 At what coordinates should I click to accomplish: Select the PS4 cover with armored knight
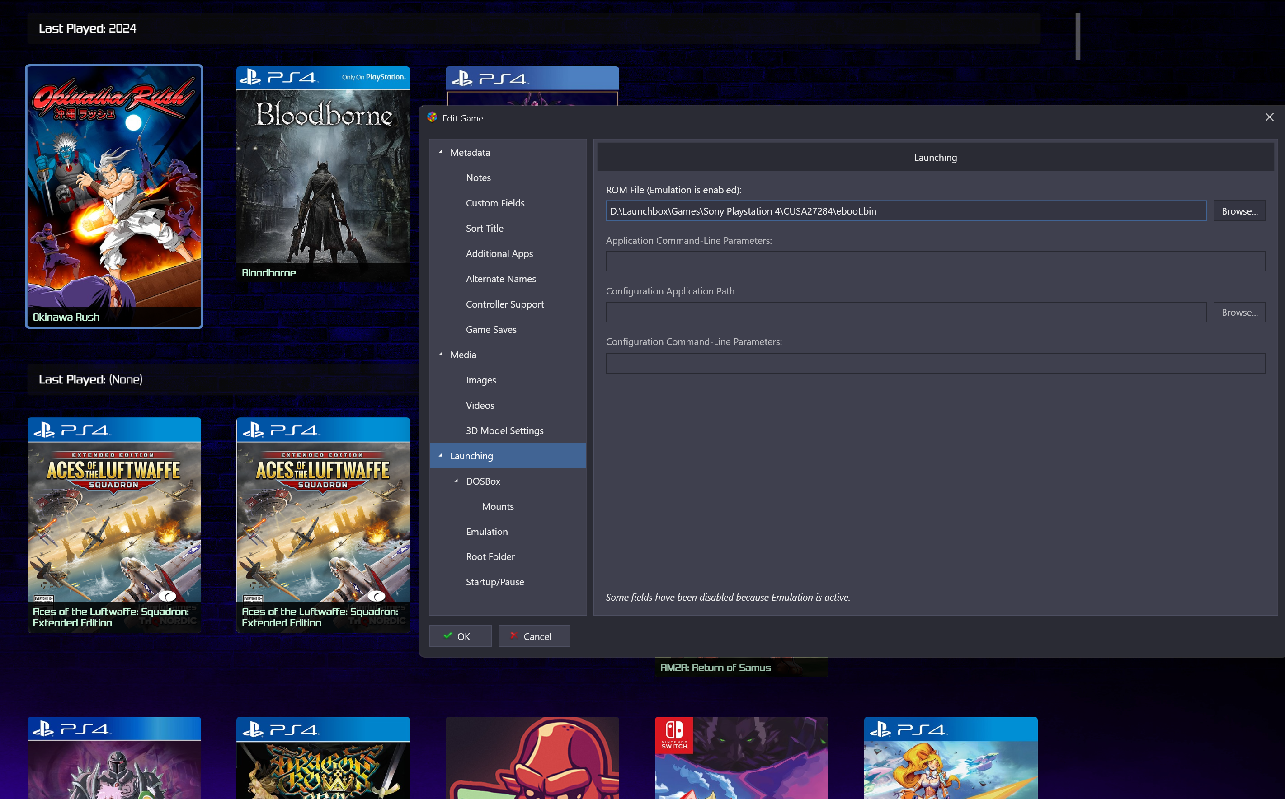coord(114,758)
